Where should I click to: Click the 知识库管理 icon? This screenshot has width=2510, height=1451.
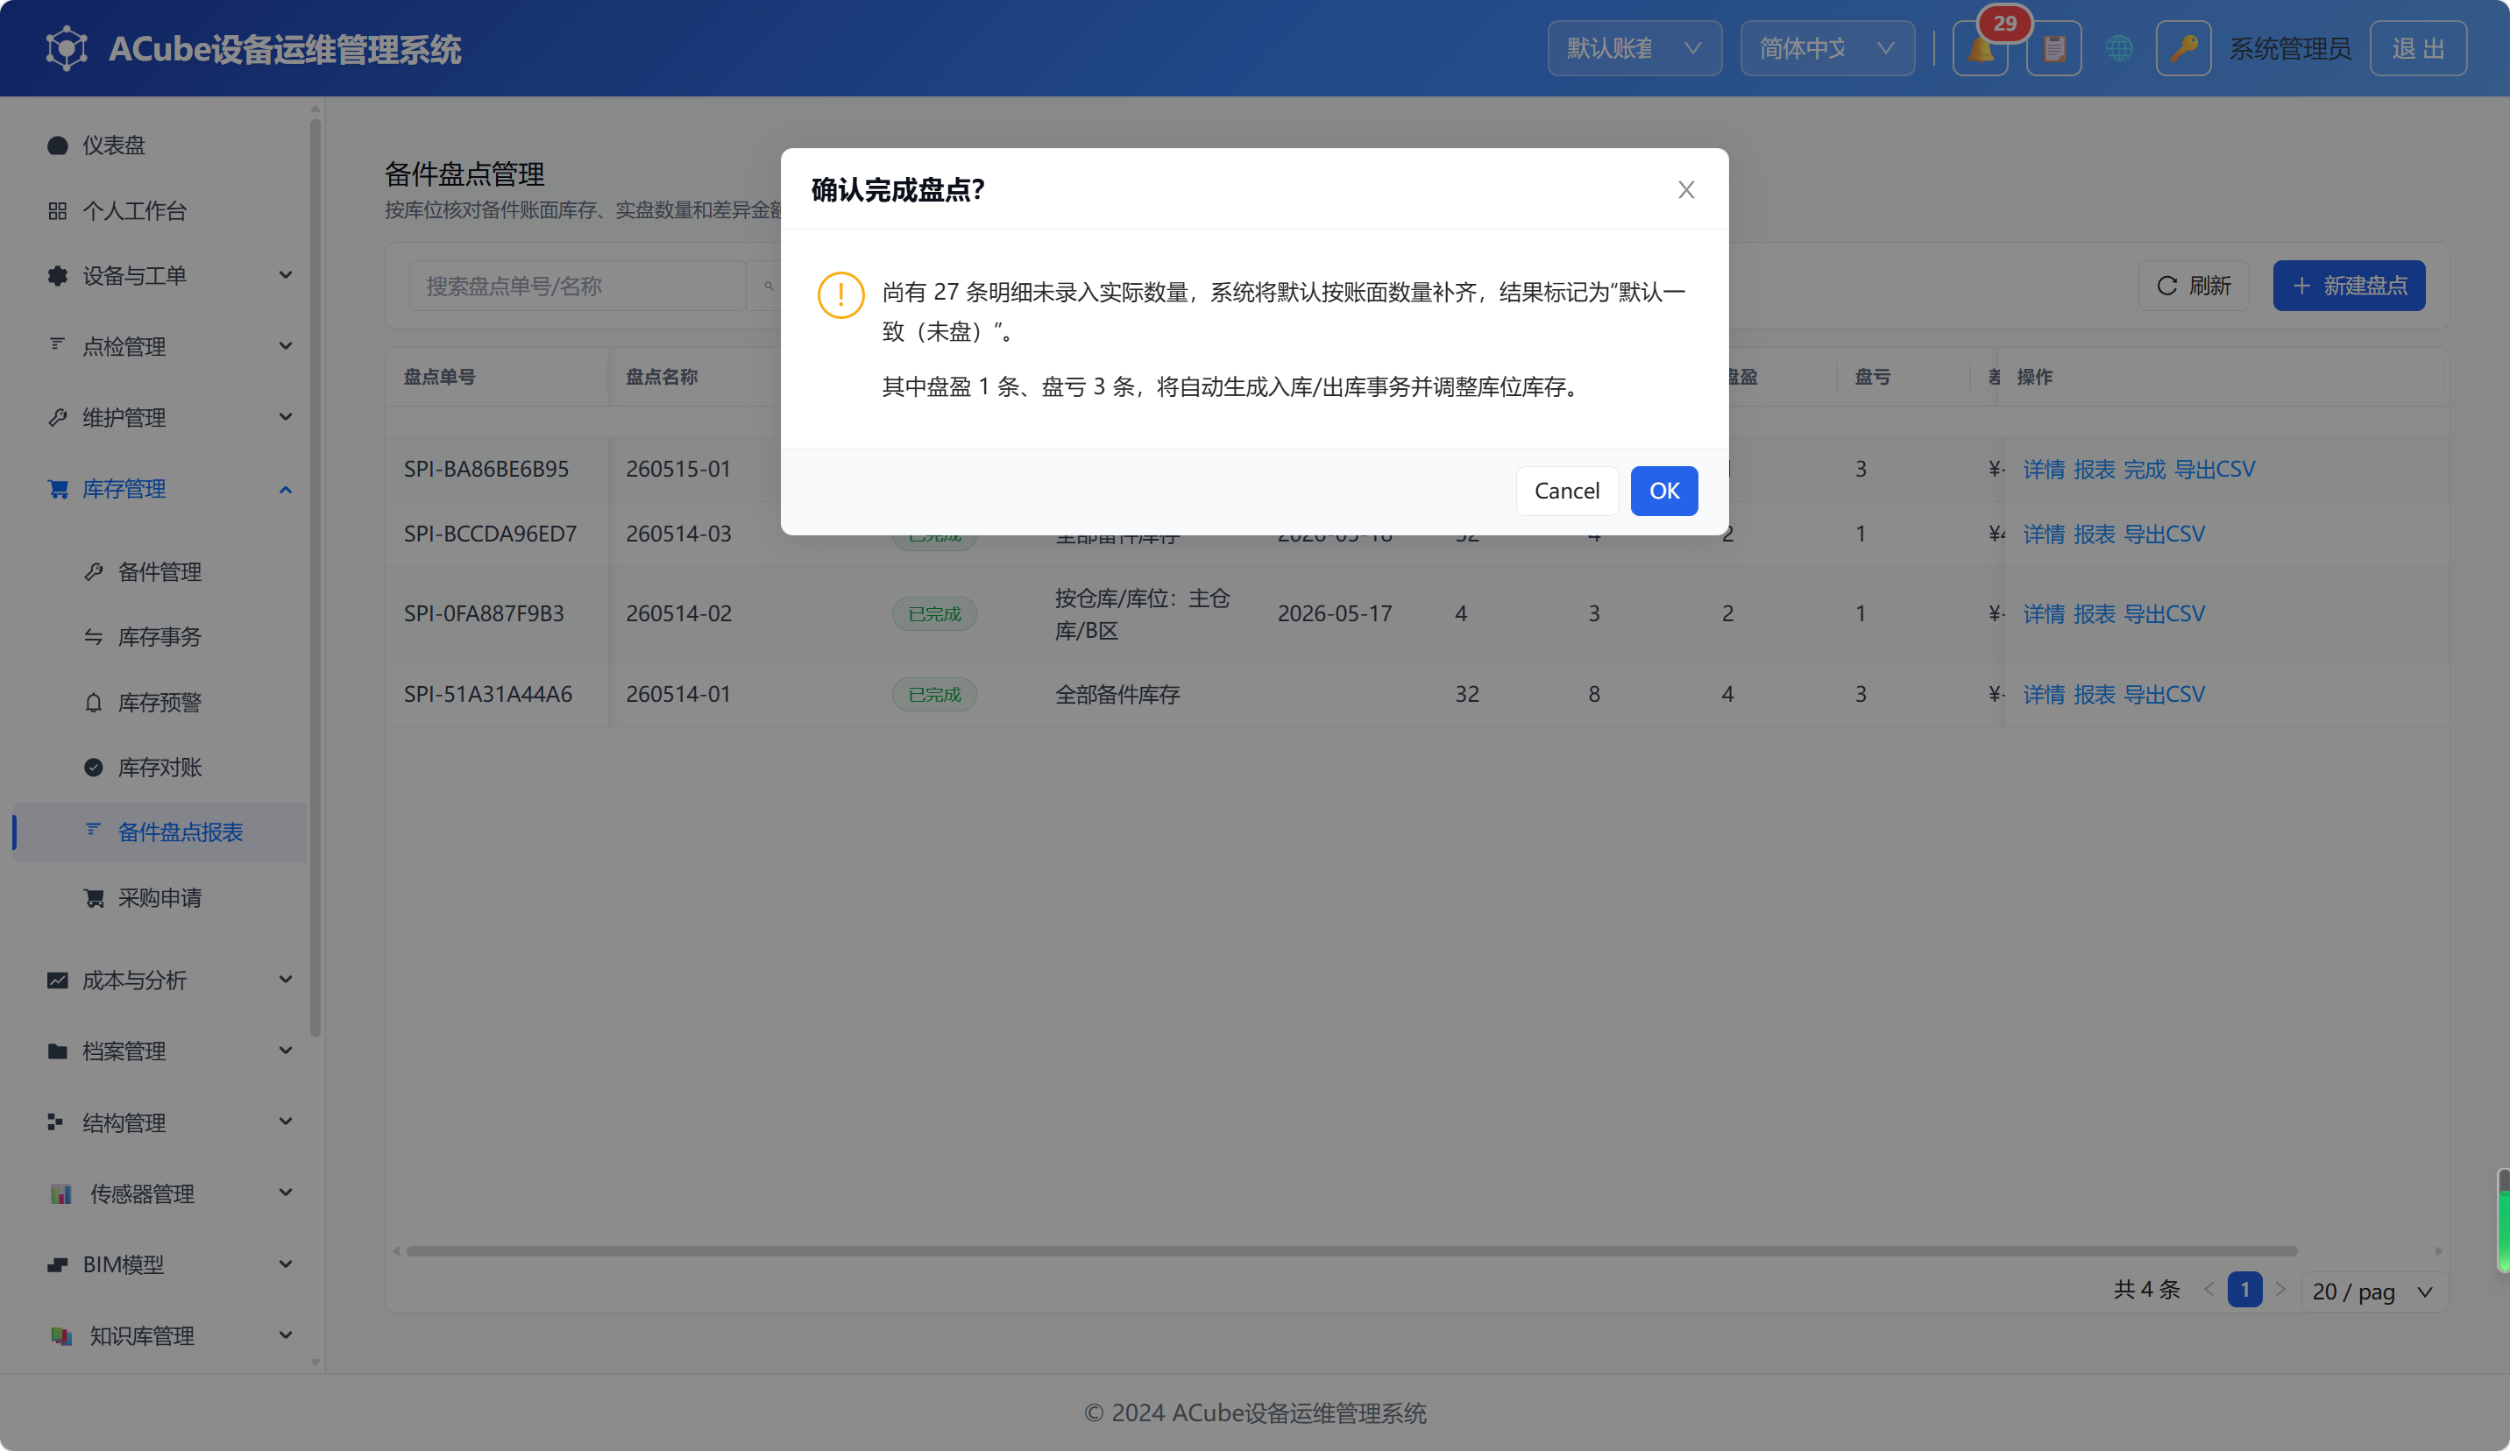click(x=60, y=1335)
